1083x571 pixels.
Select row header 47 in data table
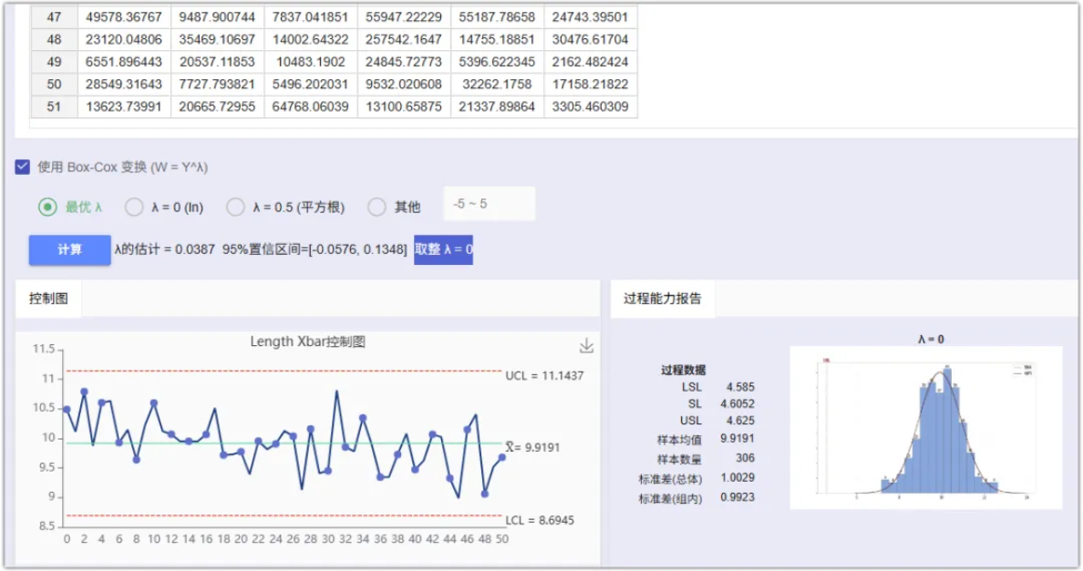coord(55,16)
